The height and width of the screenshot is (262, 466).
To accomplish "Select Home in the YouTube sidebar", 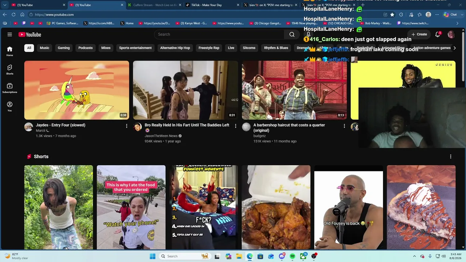I will point(10,51).
